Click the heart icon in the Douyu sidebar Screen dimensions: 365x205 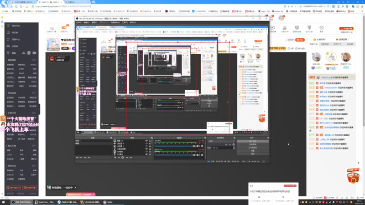(8, 26)
